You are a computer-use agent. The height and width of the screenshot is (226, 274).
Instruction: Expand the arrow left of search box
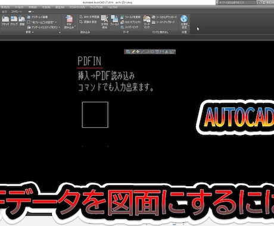(217, 2)
